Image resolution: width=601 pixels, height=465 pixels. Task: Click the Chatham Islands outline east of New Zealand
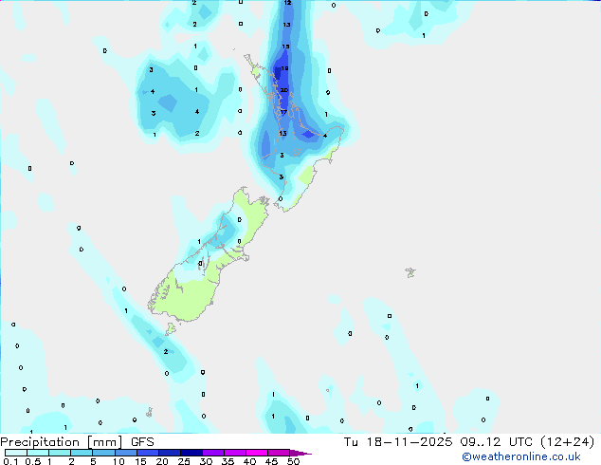tap(410, 272)
